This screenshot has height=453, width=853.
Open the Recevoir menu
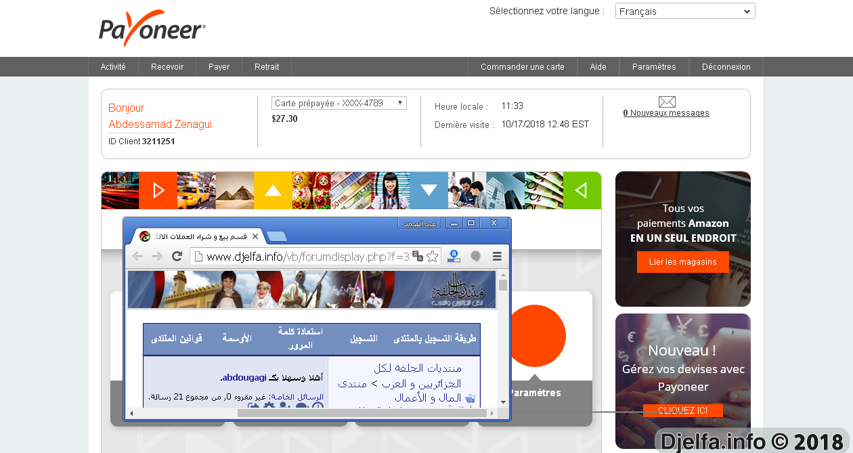167,67
